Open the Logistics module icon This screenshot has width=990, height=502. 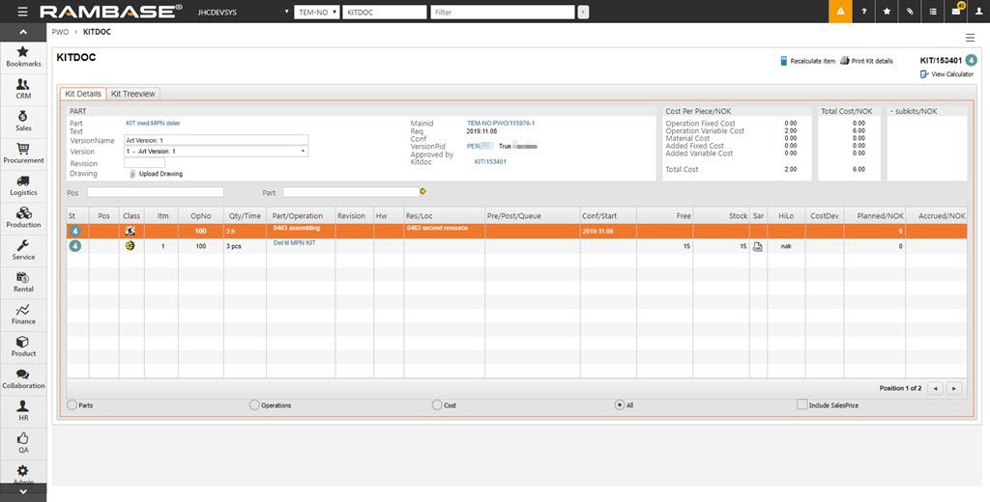coord(23,184)
